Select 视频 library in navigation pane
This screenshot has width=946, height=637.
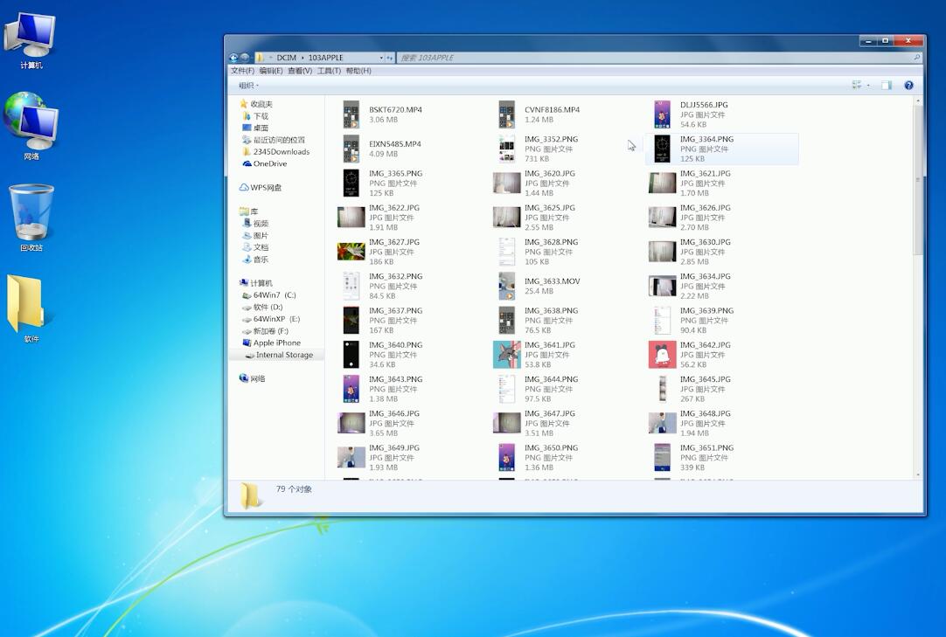click(x=256, y=224)
